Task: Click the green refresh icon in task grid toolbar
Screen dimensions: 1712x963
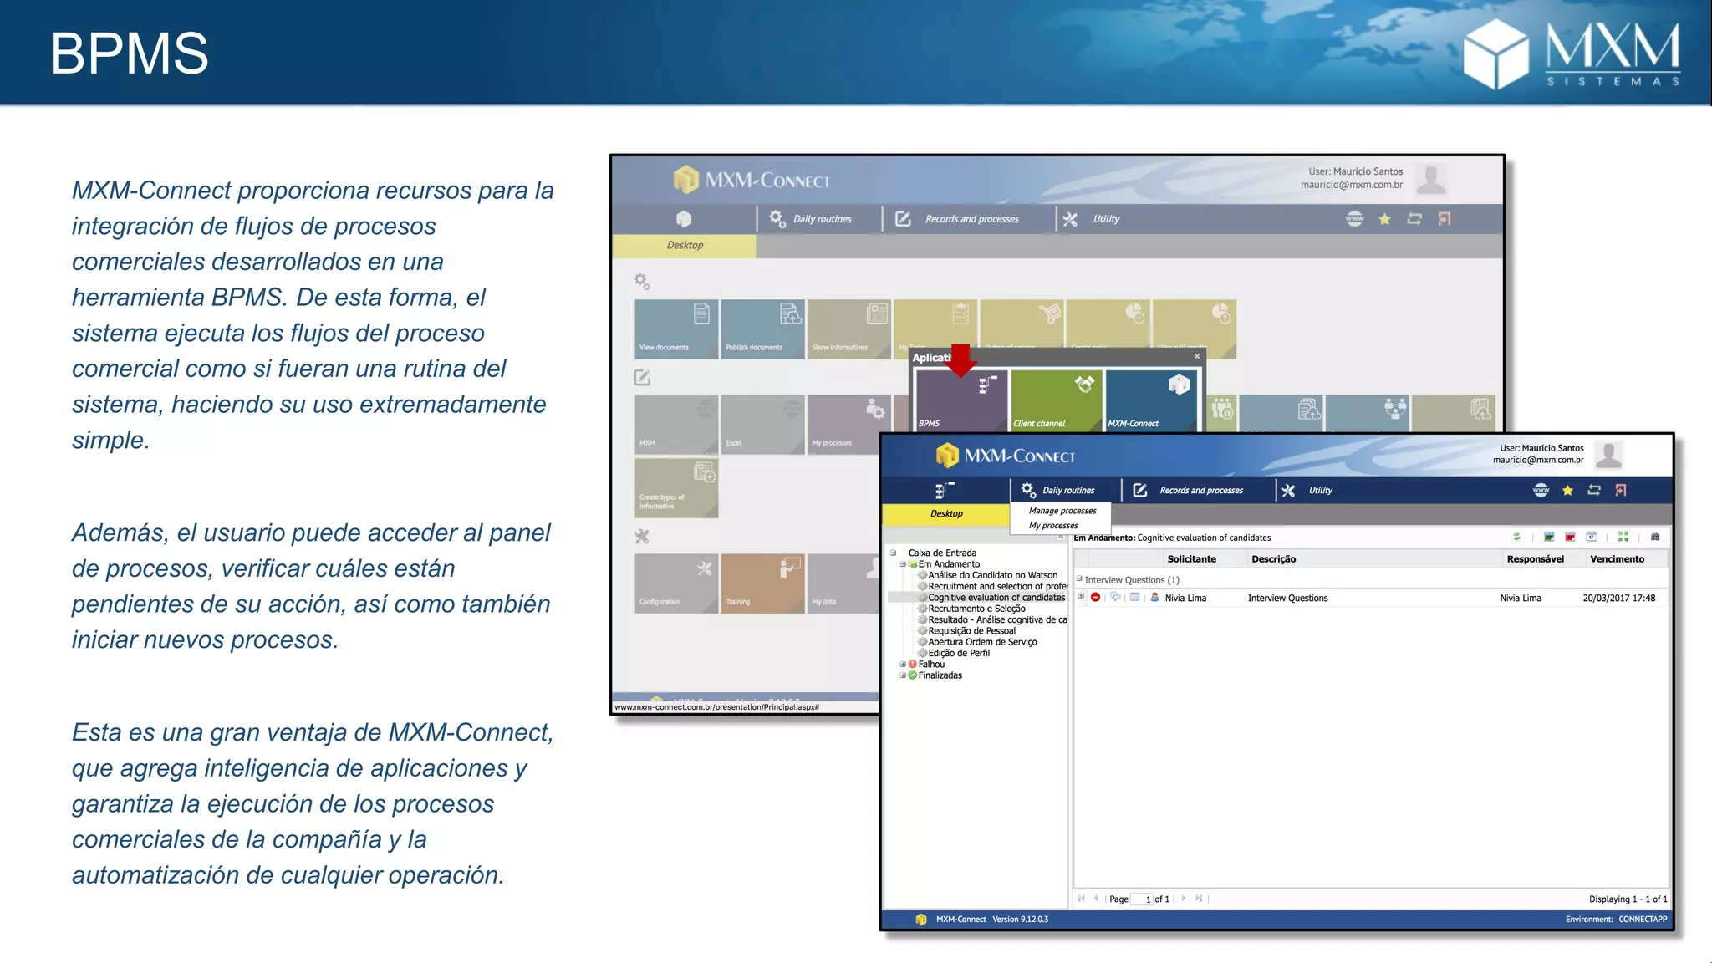Action: click(1516, 538)
